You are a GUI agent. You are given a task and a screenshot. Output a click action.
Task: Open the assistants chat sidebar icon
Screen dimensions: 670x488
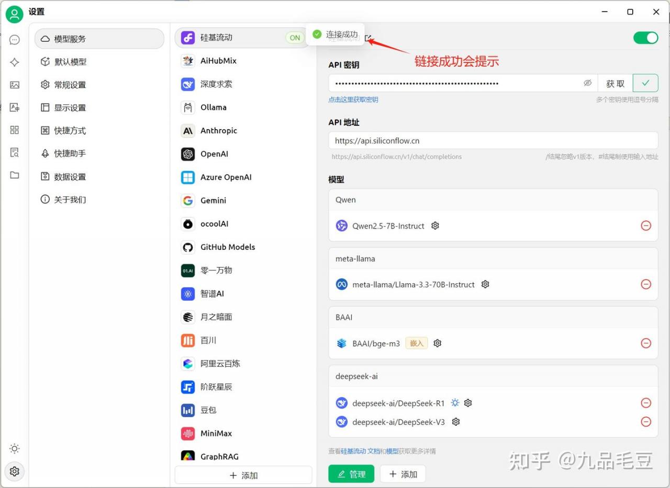15,40
